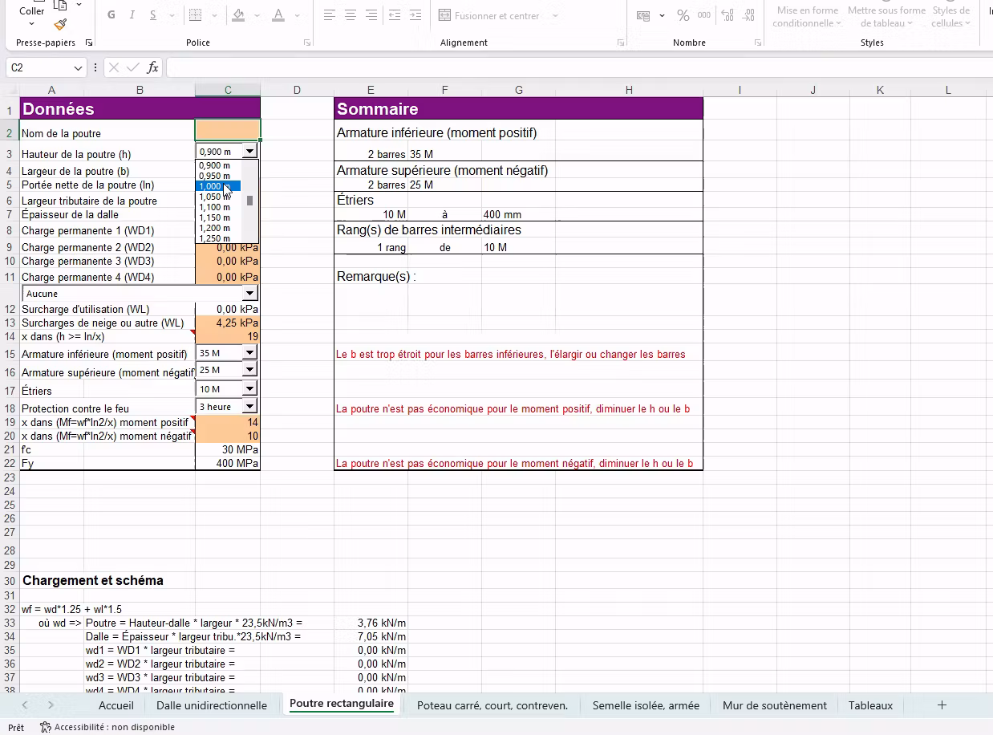
Task: Click Fusionner et centrer button
Action: (490, 15)
